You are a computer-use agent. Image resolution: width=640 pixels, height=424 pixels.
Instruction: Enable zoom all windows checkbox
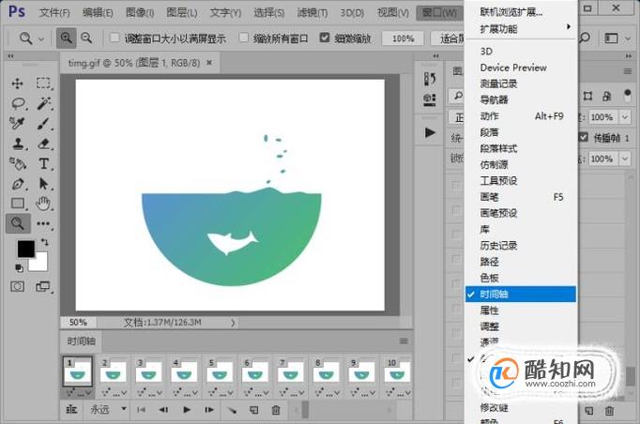point(244,38)
